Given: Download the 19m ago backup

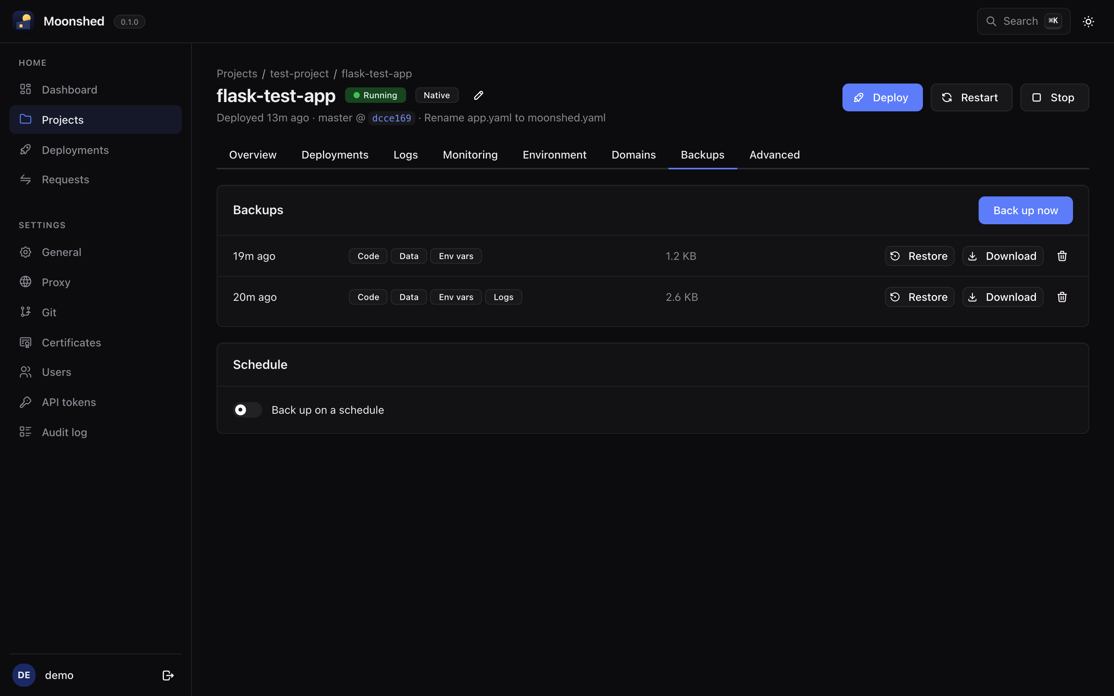Looking at the screenshot, I should tap(1003, 256).
